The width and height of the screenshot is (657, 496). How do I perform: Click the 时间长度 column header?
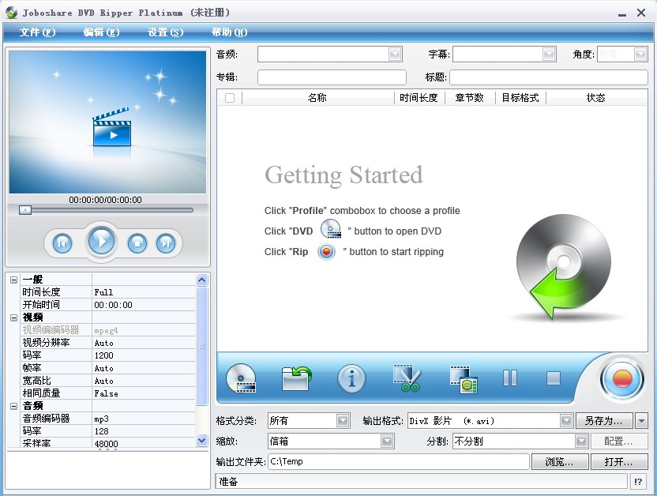(x=419, y=98)
